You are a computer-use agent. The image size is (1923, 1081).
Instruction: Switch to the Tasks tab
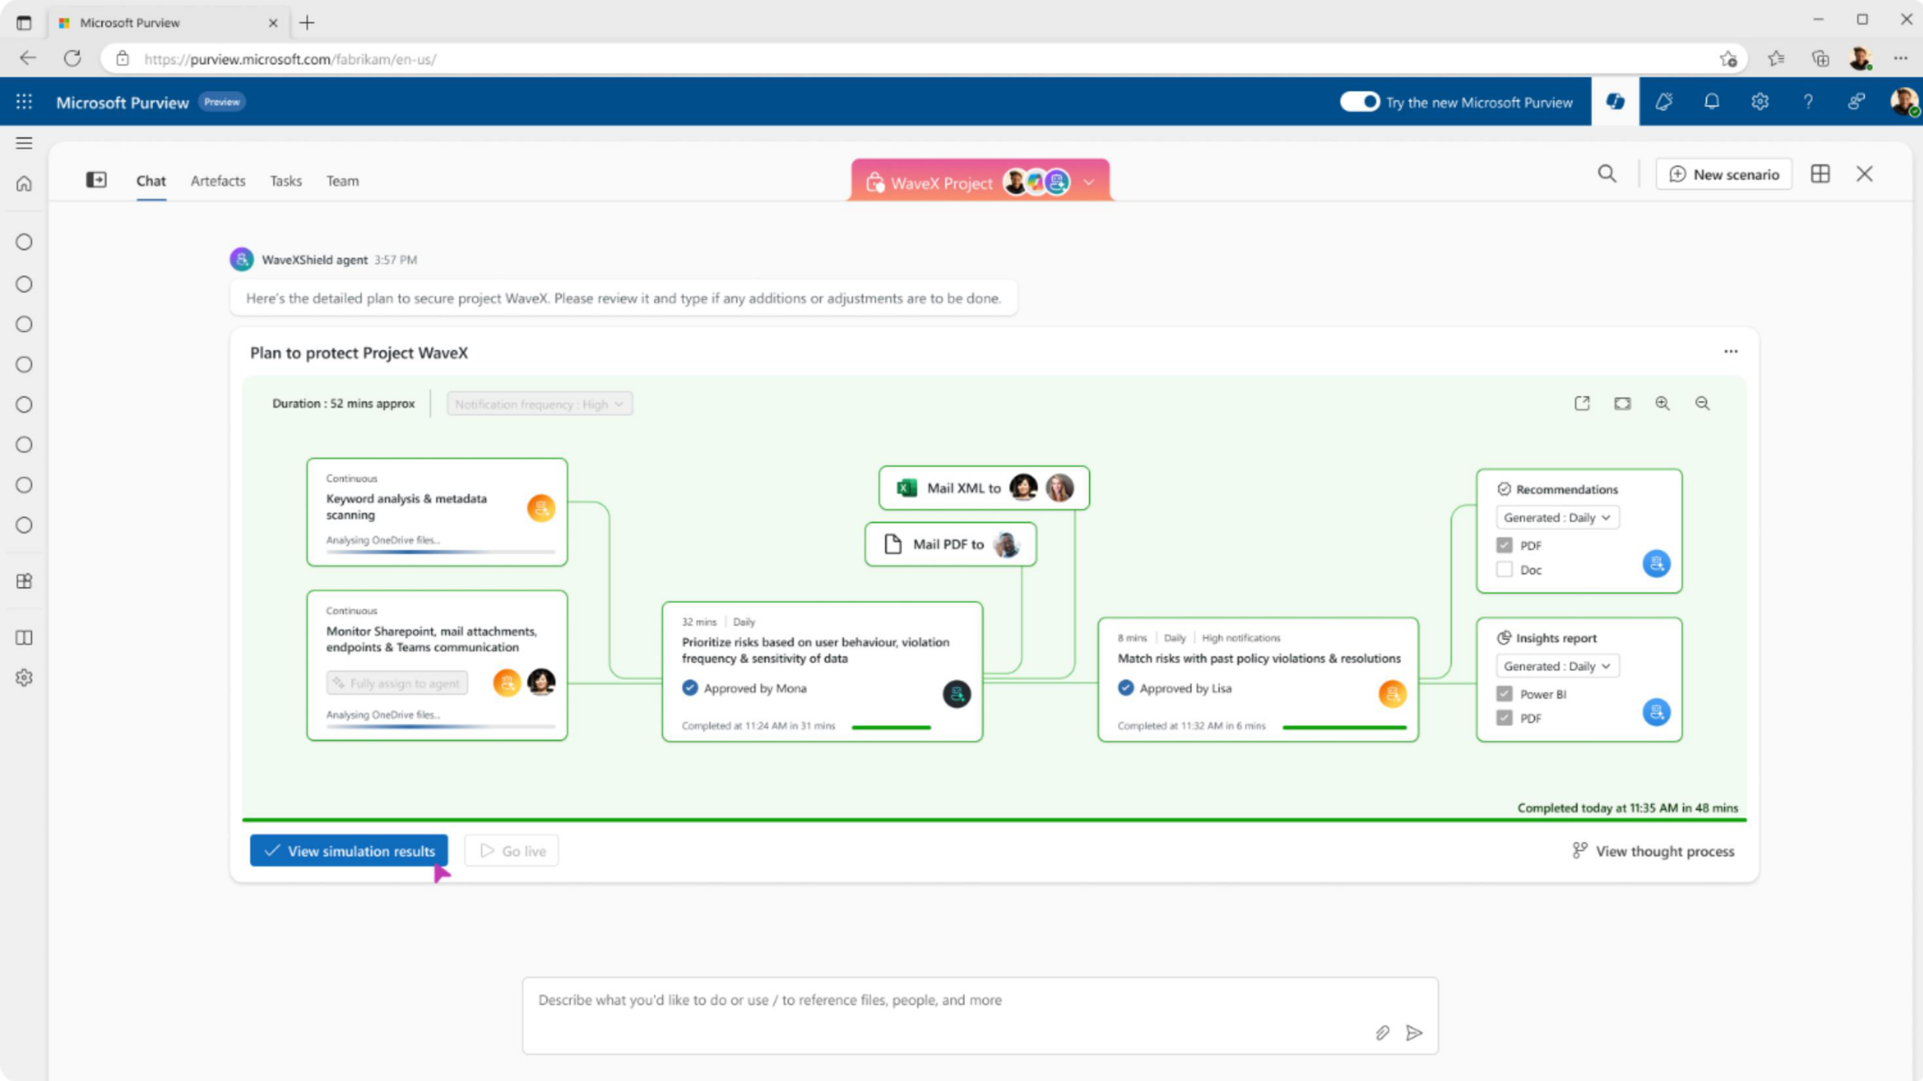[286, 181]
